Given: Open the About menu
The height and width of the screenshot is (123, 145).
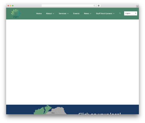Looking at the screenshot, I should point(49,13).
